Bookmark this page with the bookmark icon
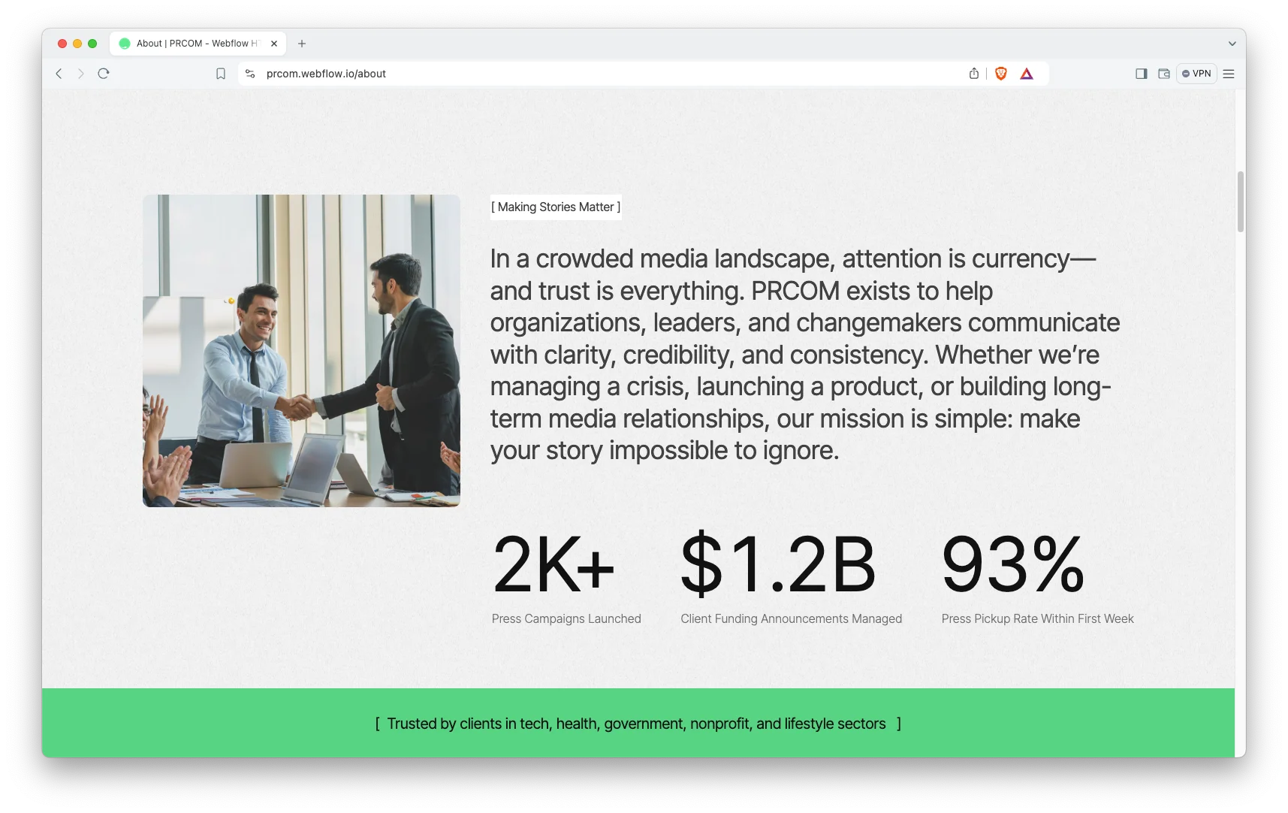The width and height of the screenshot is (1288, 813). tap(221, 74)
